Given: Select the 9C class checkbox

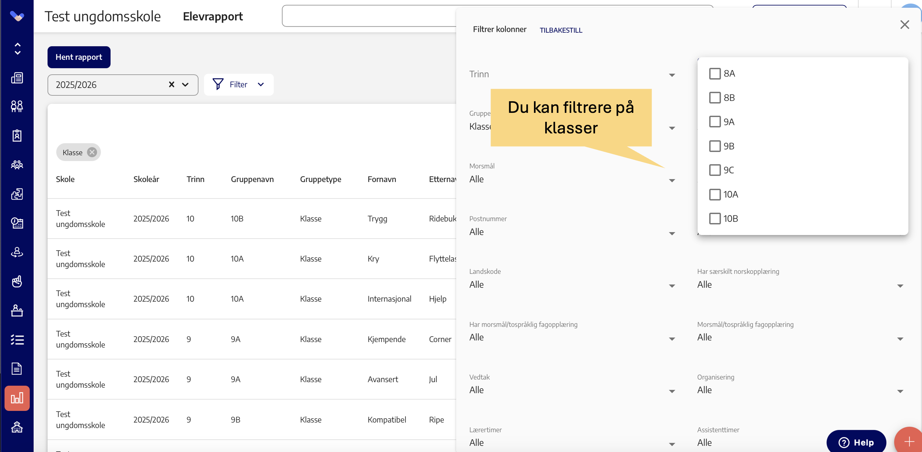Looking at the screenshot, I should click(715, 170).
